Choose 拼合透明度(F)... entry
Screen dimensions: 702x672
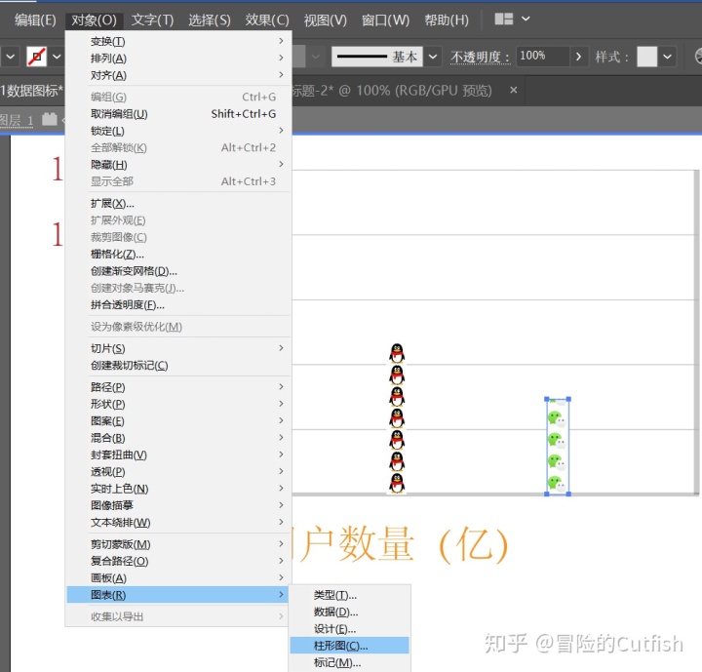pos(178,305)
